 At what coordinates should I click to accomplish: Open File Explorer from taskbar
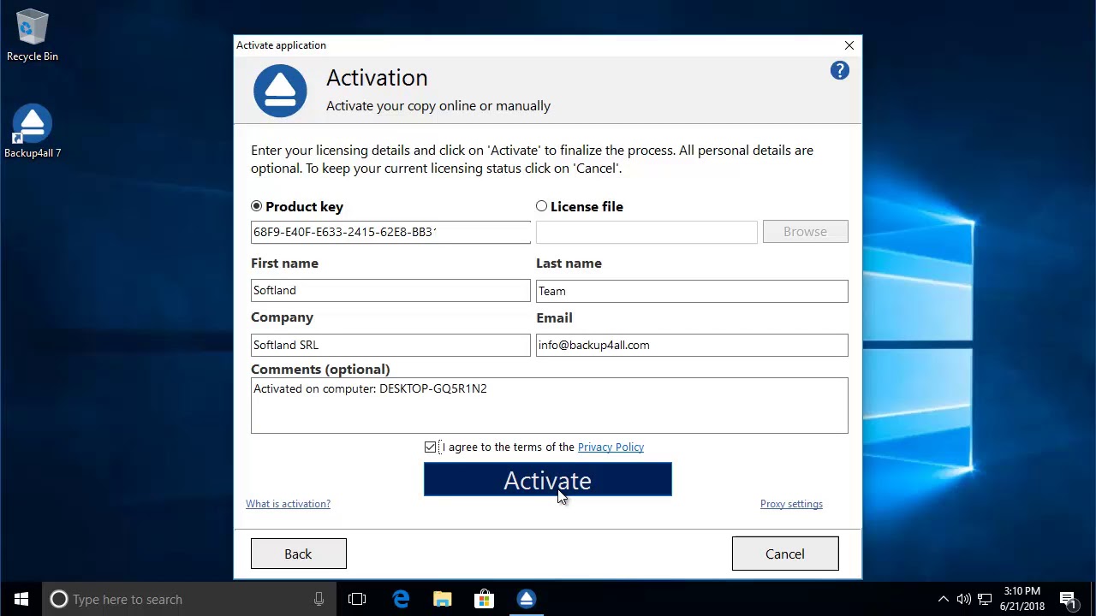click(x=443, y=600)
